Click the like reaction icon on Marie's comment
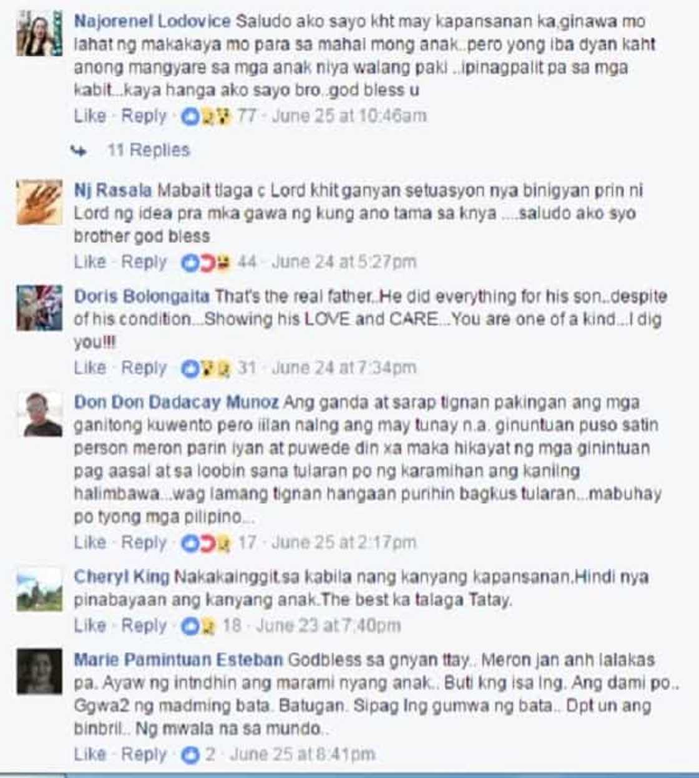699x778 pixels. (190, 755)
